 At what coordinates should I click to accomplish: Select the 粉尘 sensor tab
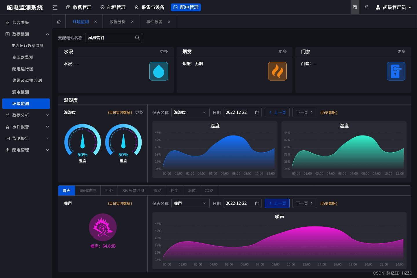click(175, 191)
